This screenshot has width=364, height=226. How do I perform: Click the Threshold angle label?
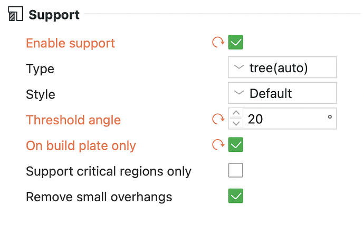[73, 120]
